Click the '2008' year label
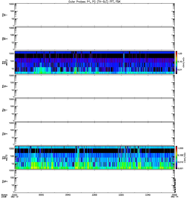 point(4,197)
